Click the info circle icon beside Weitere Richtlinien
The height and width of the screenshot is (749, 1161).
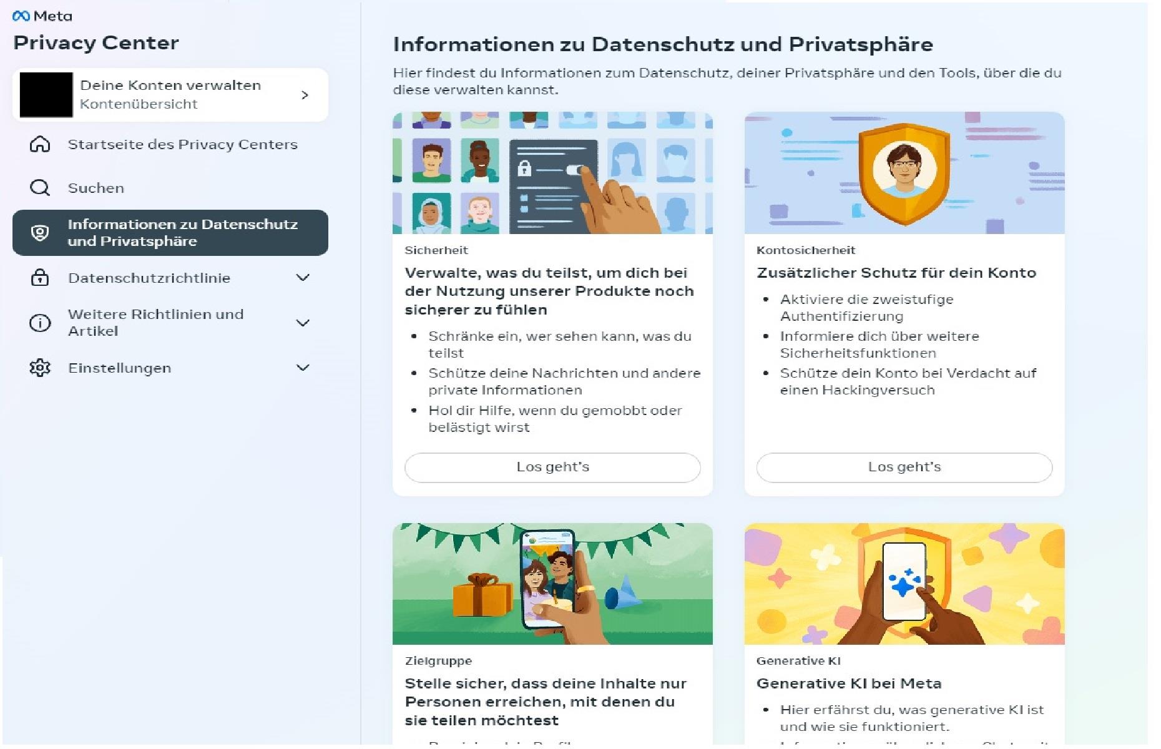40,323
